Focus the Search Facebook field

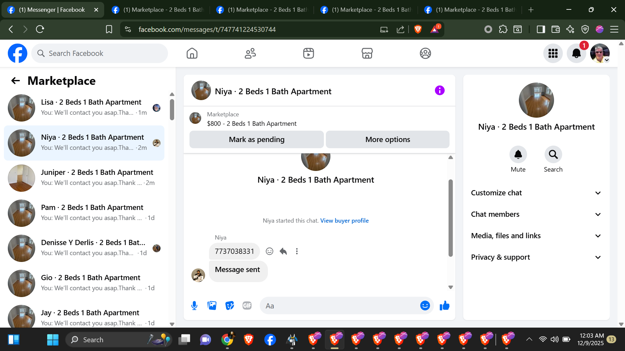coord(100,53)
